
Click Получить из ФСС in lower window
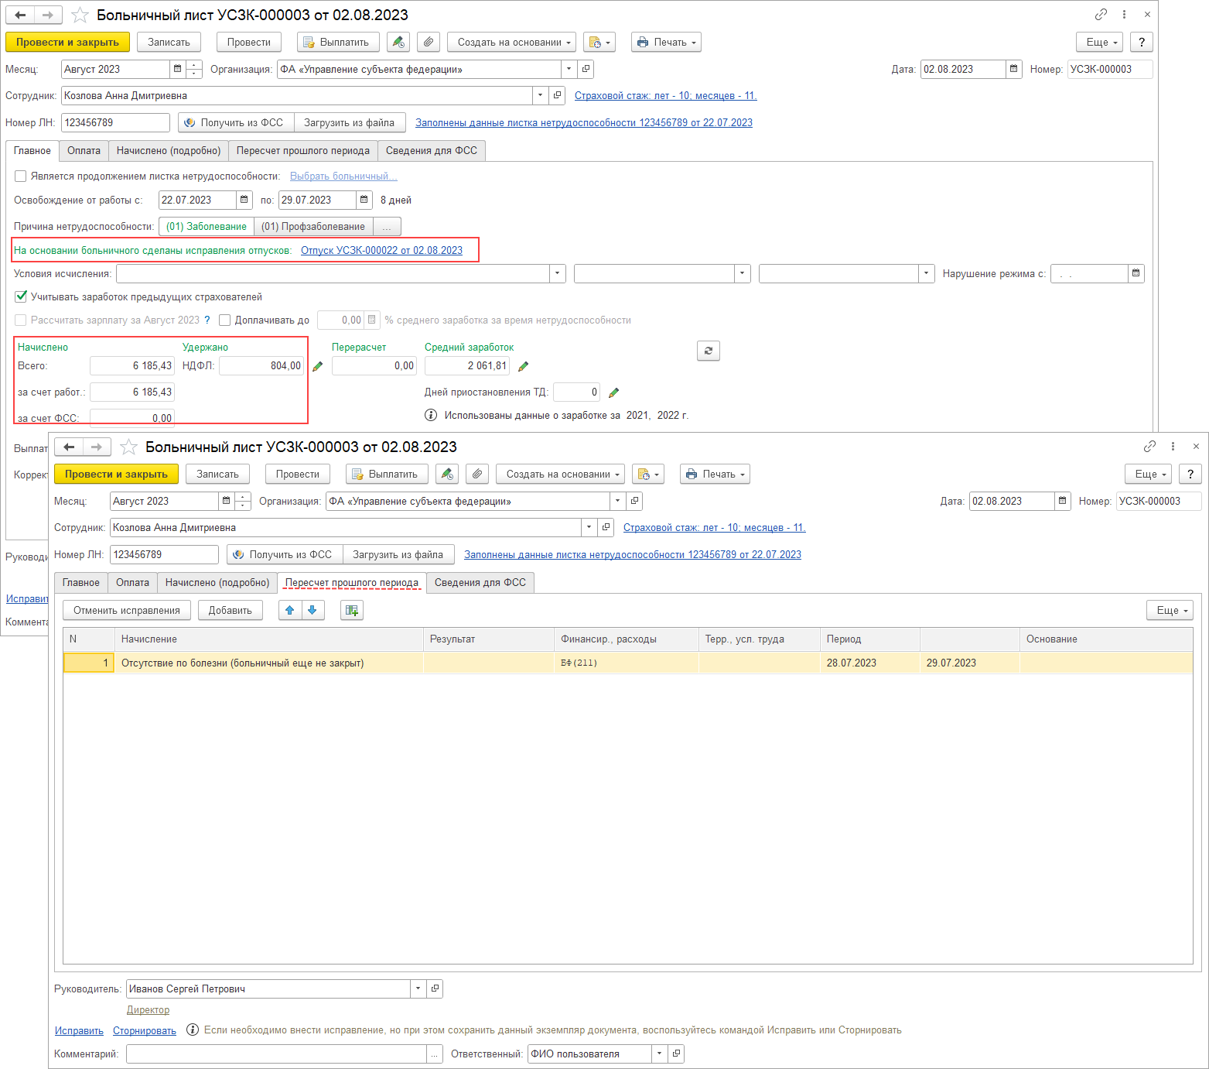click(285, 554)
